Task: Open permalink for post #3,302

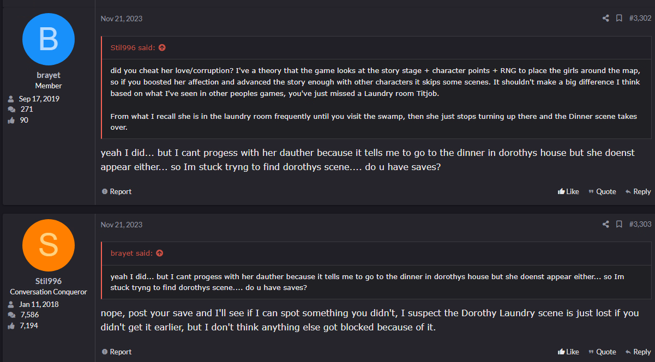Action: (640, 19)
